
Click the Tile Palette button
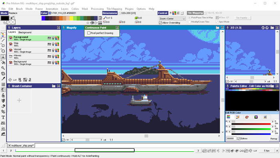point(242,18)
